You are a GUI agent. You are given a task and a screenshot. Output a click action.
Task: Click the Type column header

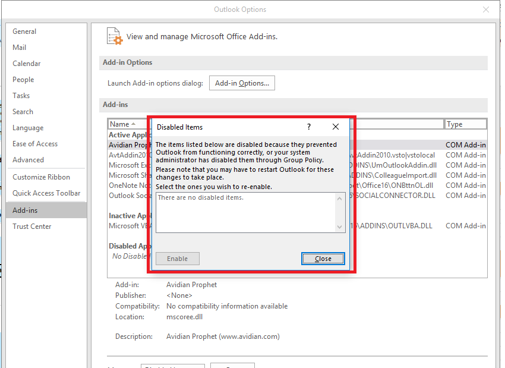(465, 124)
